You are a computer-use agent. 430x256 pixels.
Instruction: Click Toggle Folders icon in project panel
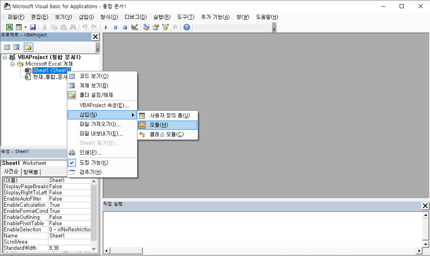coord(28,48)
